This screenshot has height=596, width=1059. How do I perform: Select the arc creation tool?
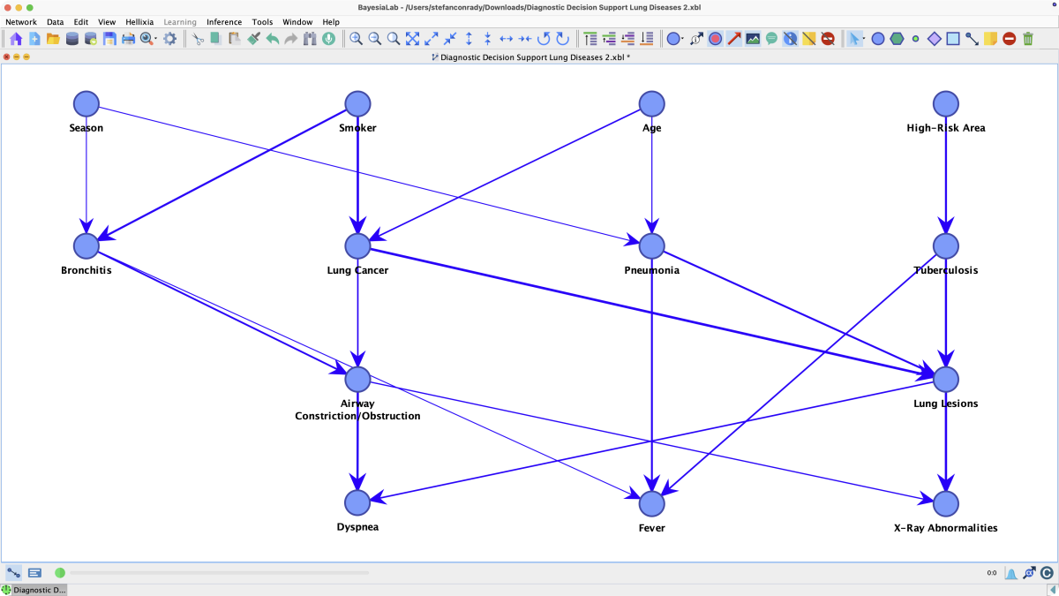972,39
